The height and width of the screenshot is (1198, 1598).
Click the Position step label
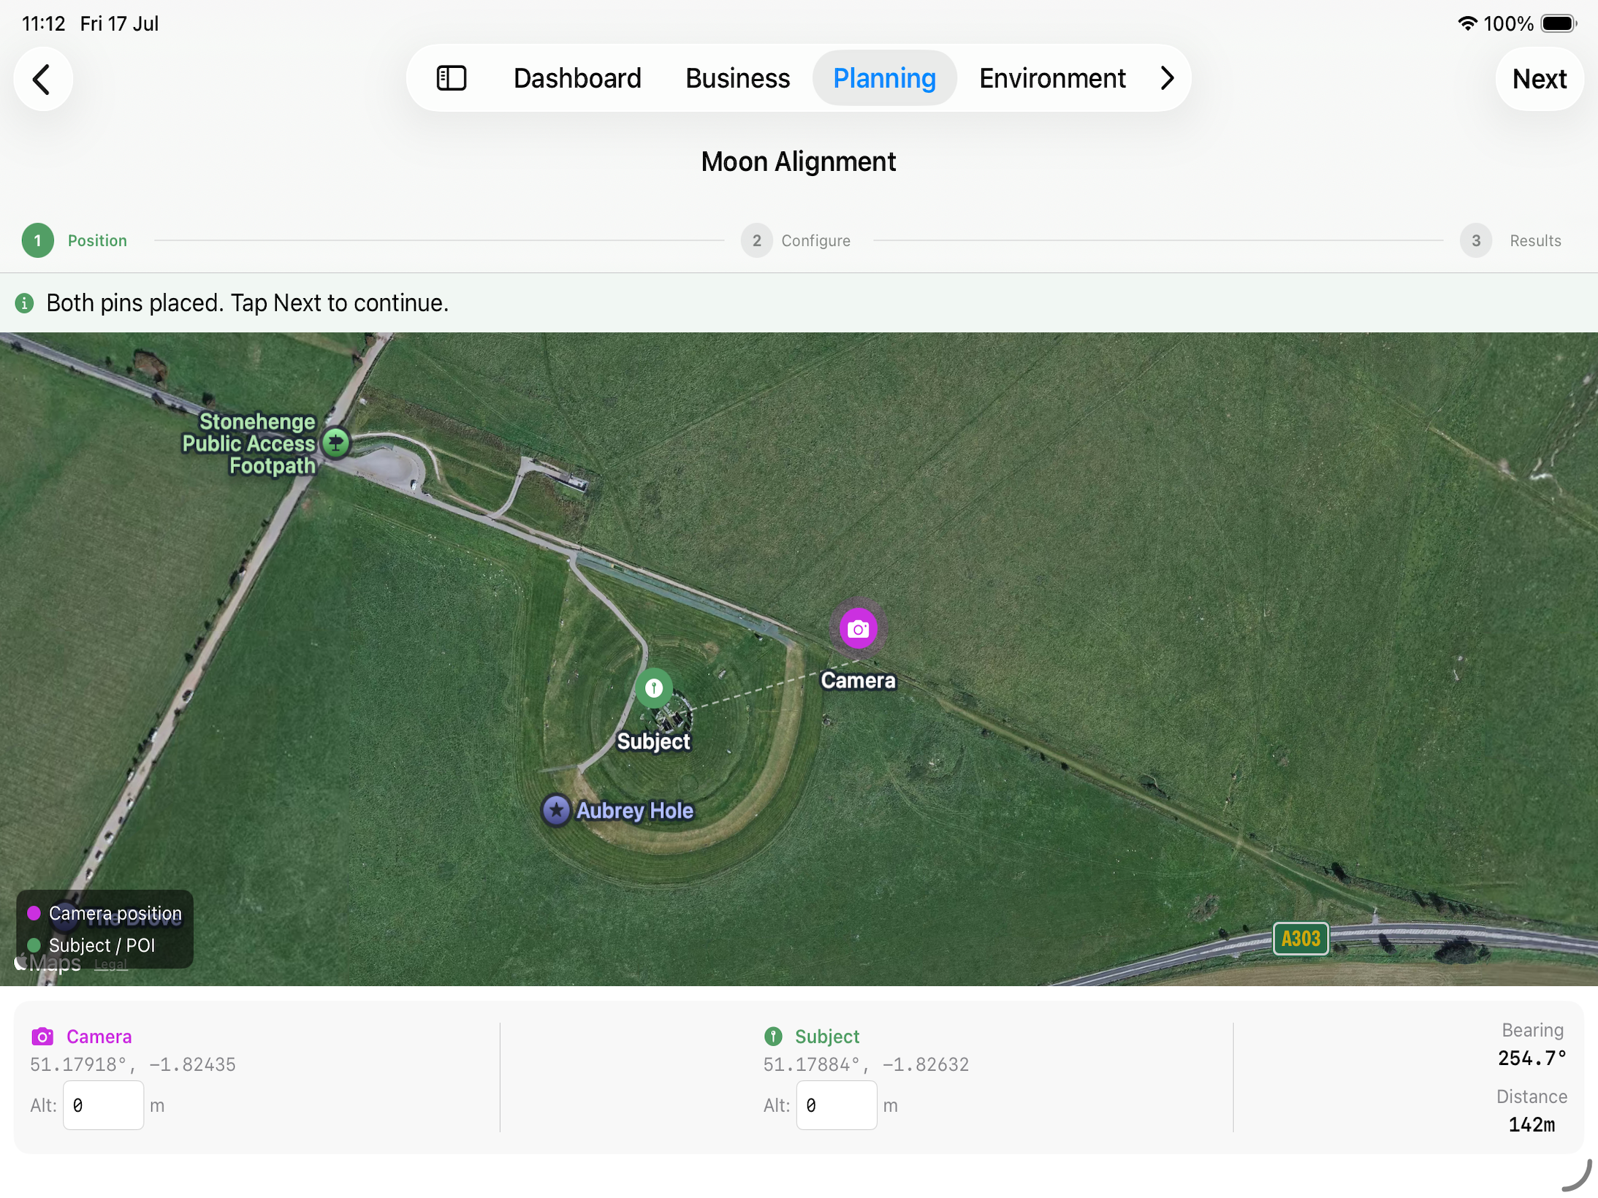[x=97, y=240]
